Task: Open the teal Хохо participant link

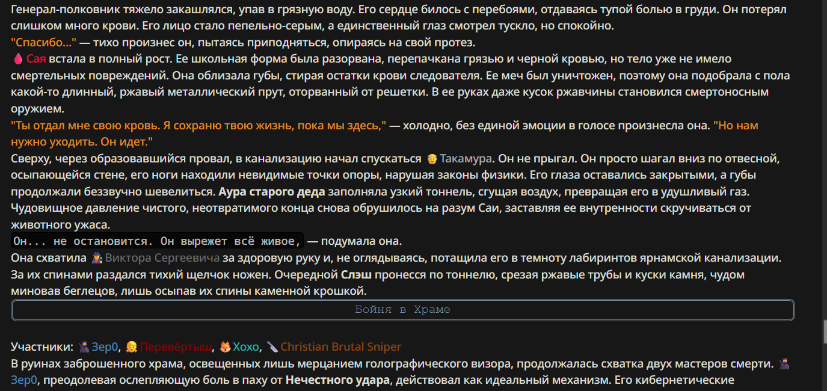Action: [x=246, y=347]
